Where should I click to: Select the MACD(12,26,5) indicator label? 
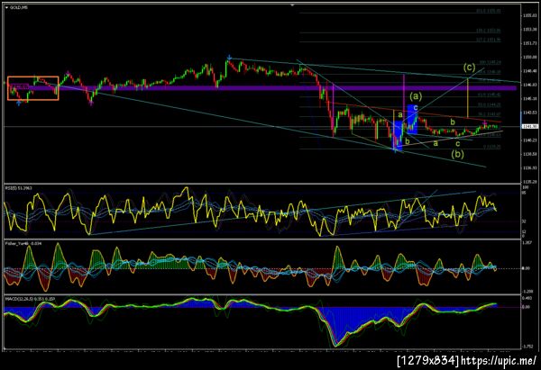pos(29,298)
